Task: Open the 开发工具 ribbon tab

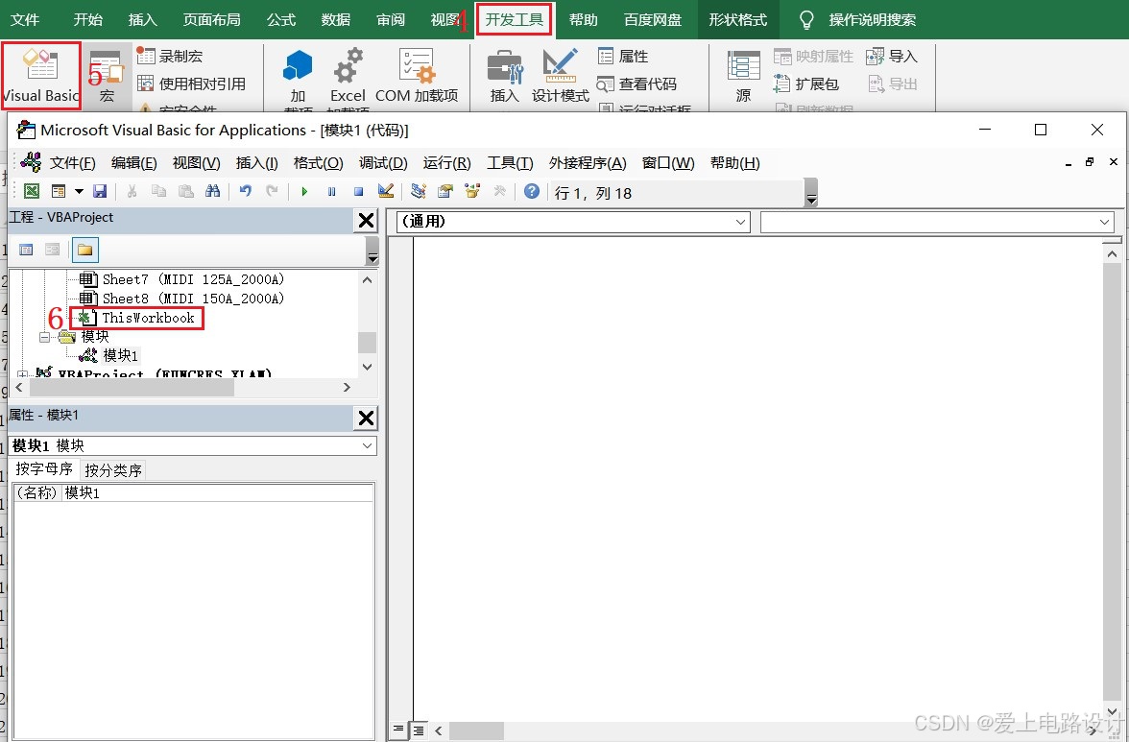Action: pyautogui.click(x=515, y=19)
